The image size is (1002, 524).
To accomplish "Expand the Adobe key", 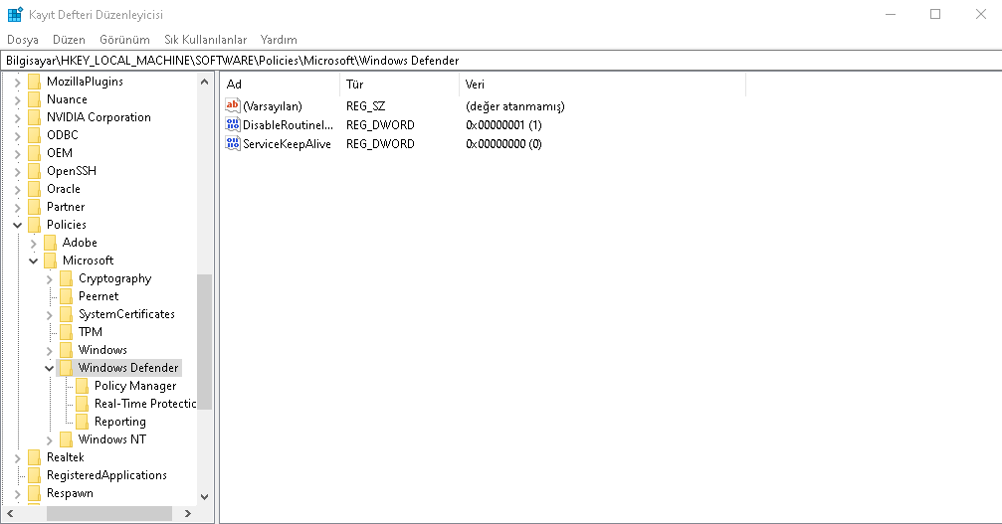I will (x=33, y=243).
